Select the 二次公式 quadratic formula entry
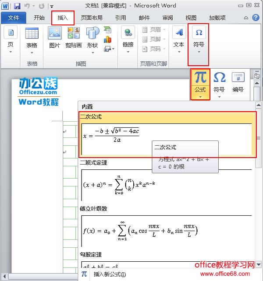This screenshot has width=263, height=281. [167, 135]
